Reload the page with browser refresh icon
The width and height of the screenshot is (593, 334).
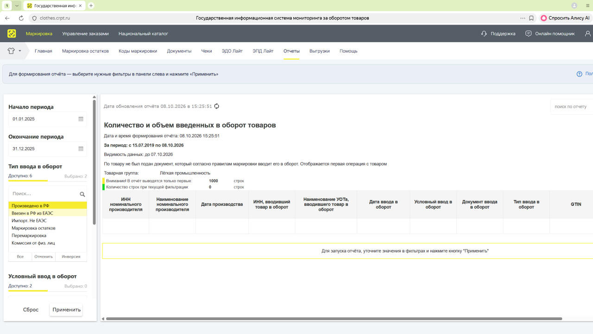(x=21, y=18)
